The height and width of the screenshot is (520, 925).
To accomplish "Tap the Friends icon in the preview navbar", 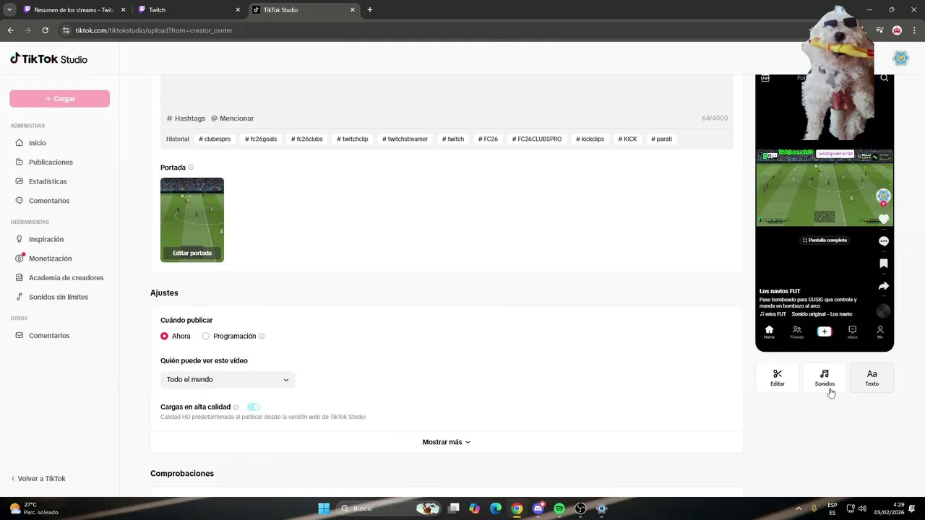I will (796, 331).
